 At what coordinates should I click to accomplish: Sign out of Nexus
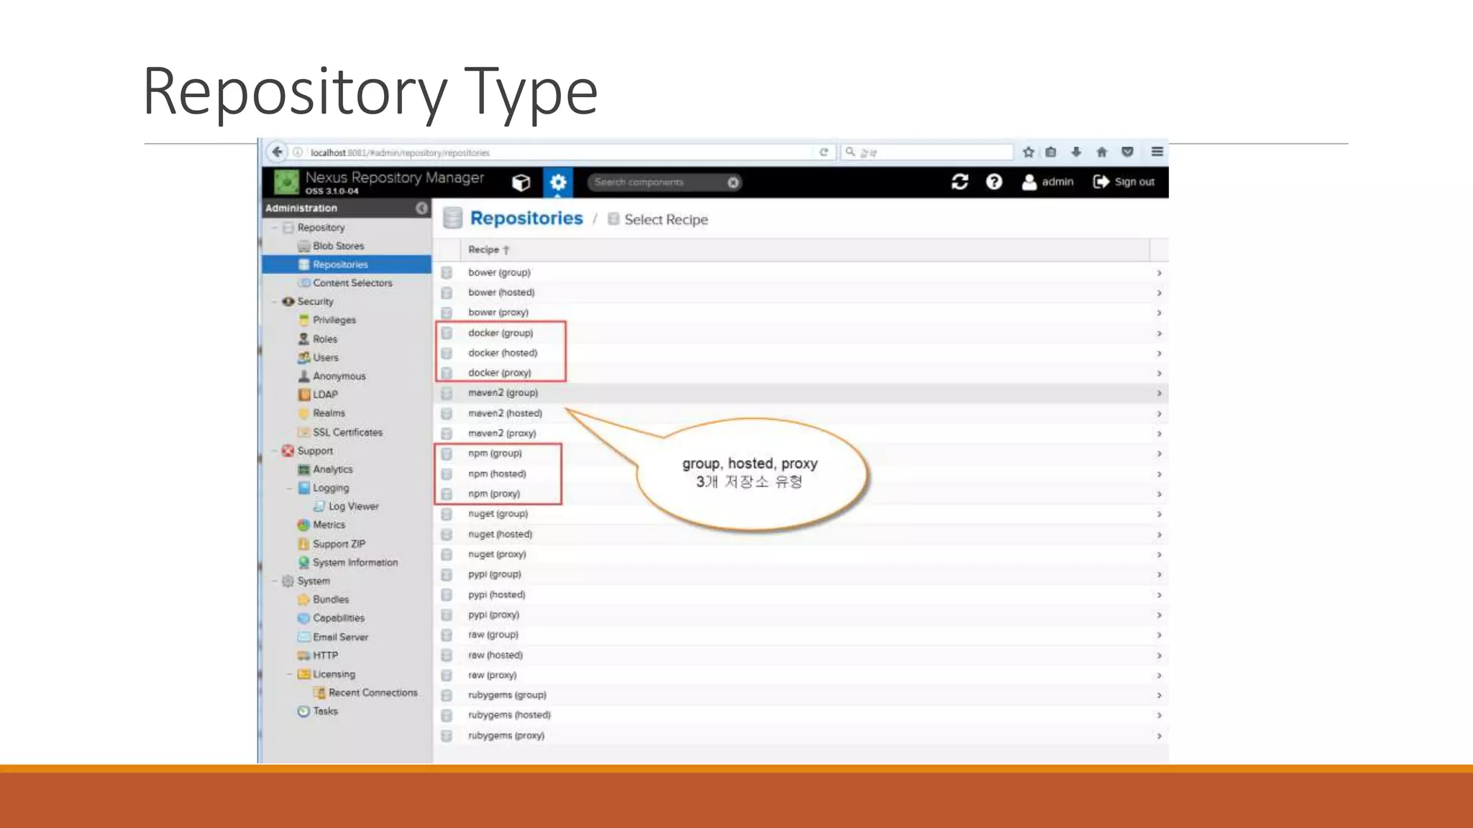click(1123, 182)
